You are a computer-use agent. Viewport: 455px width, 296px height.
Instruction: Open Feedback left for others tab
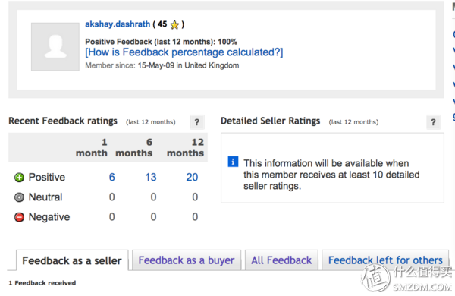tap(385, 260)
